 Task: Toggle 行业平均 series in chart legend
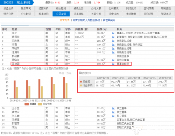tap(45, 104)
